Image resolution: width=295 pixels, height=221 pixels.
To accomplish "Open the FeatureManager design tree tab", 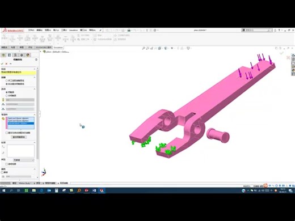I will click(3, 55).
